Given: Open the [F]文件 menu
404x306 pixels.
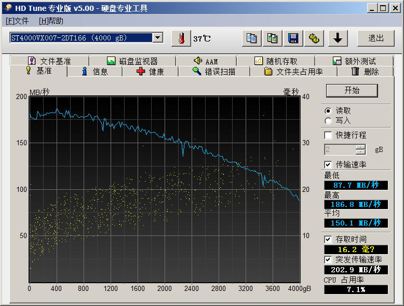Looking at the screenshot, I should pos(17,21).
